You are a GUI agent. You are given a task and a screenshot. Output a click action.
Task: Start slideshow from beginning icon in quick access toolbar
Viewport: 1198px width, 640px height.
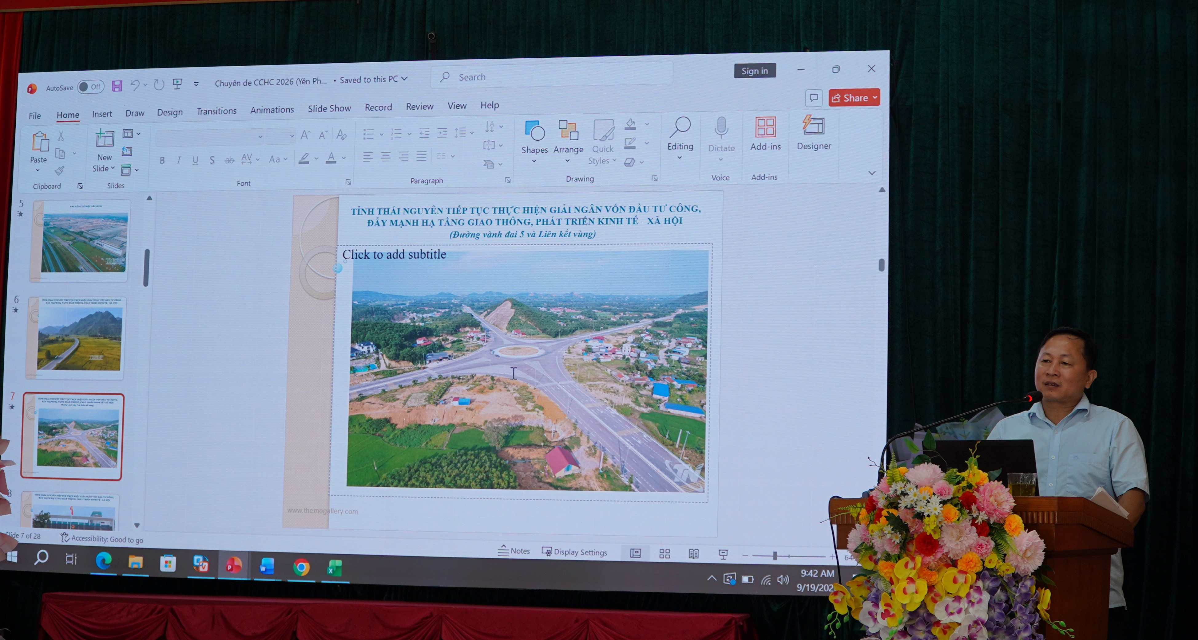177,84
